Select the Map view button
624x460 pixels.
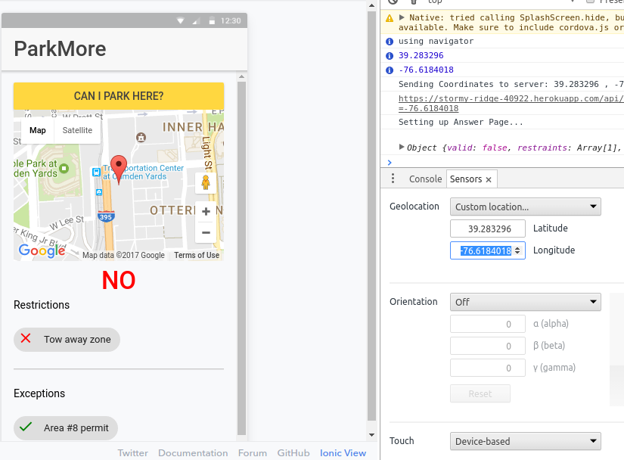tap(38, 131)
